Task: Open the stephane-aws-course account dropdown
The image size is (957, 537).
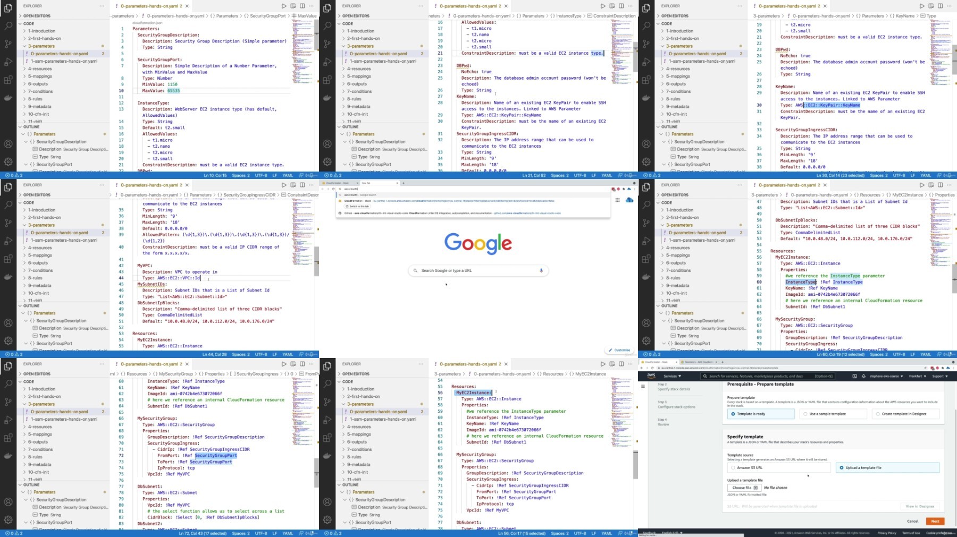Action: 886,376
